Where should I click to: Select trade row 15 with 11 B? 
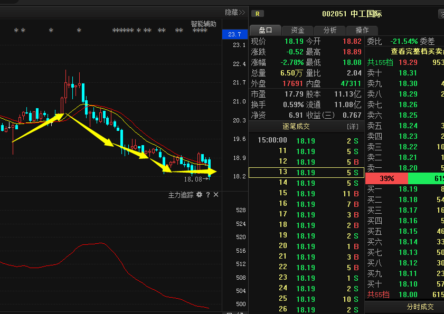306,194
